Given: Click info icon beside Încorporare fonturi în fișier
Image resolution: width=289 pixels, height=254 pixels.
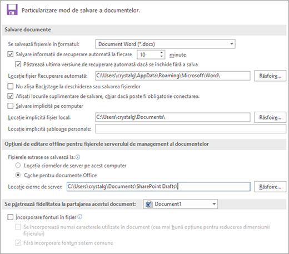Looking at the screenshot, I should coord(79,217).
